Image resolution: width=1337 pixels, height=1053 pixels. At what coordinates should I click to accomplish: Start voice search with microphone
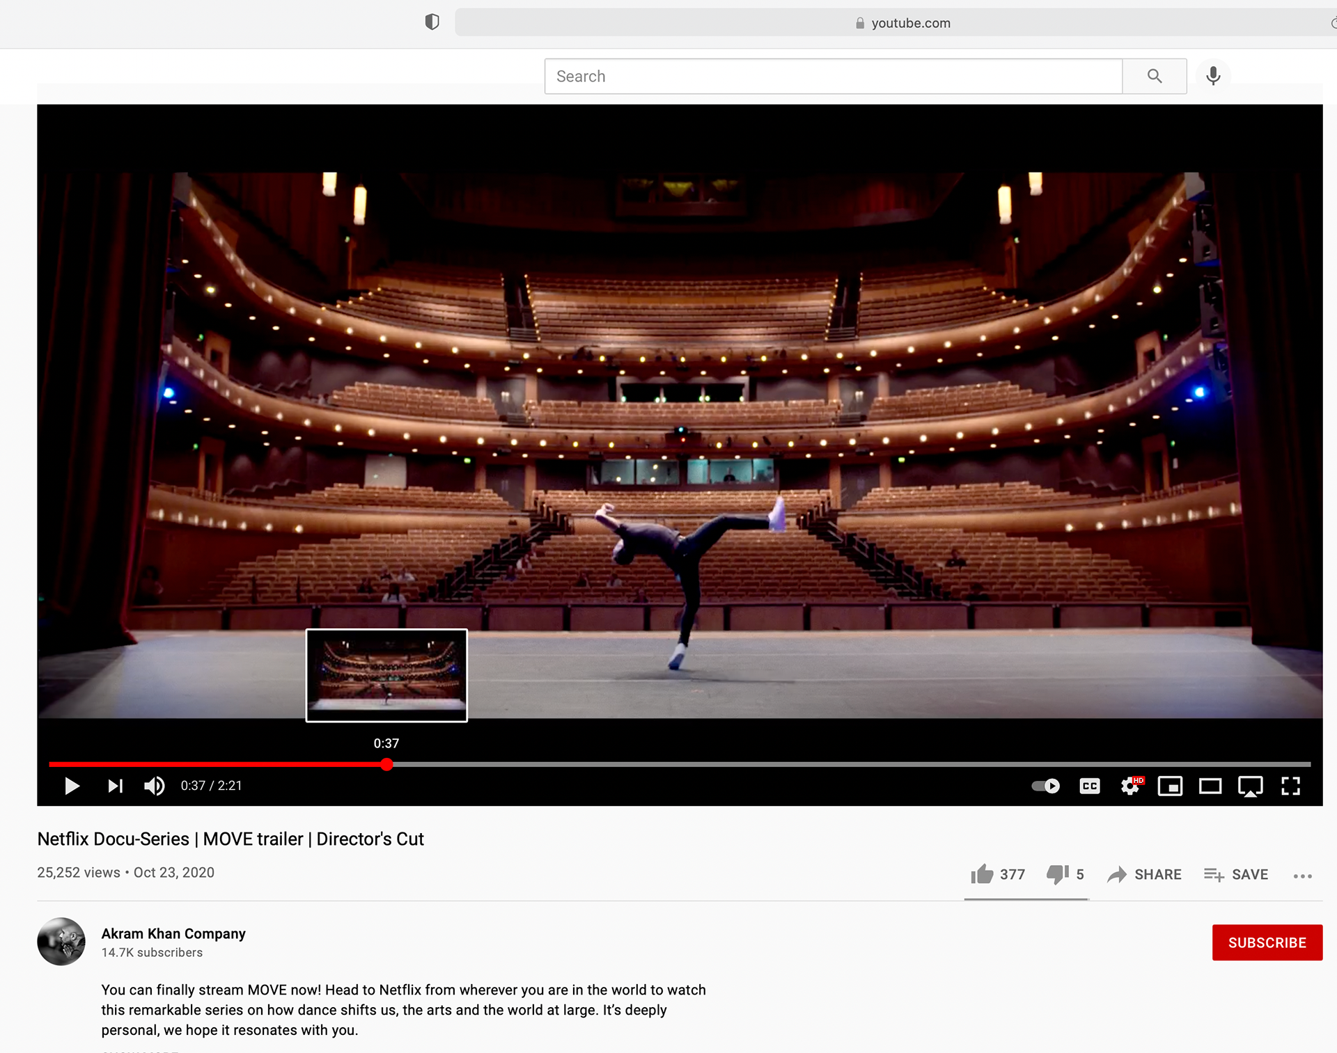pyautogui.click(x=1213, y=76)
